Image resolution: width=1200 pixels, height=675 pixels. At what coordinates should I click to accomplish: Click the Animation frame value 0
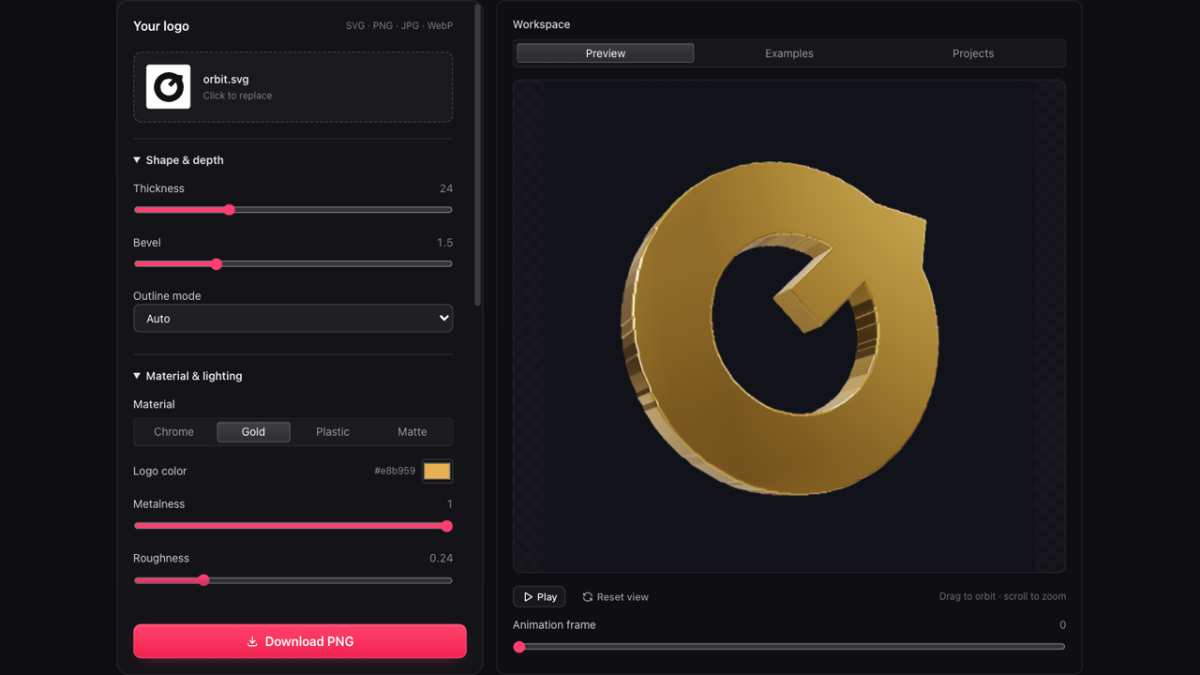pyautogui.click(x=1062, y=625)
